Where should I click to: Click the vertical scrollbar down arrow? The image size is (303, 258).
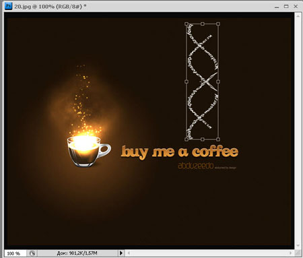298,246
